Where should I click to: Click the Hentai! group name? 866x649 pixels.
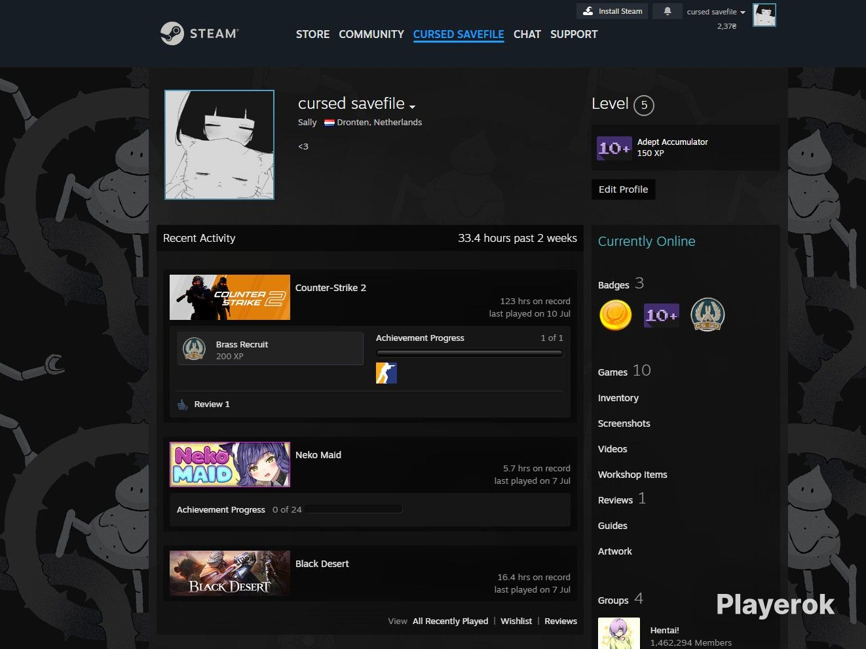[x=664, y=631]
